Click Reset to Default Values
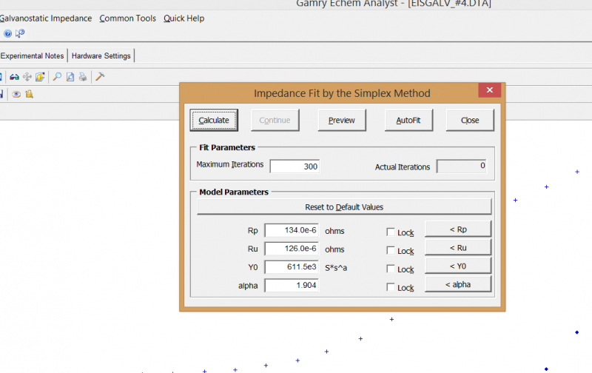This screenshot has height=373, width=592. click(344, 207)
